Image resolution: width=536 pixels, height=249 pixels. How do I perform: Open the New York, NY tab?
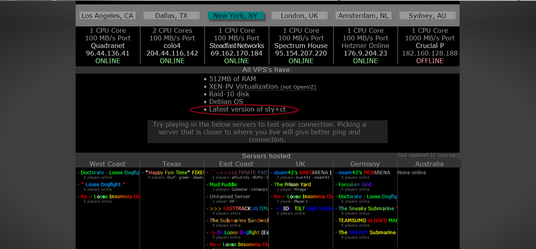[236, 16]
